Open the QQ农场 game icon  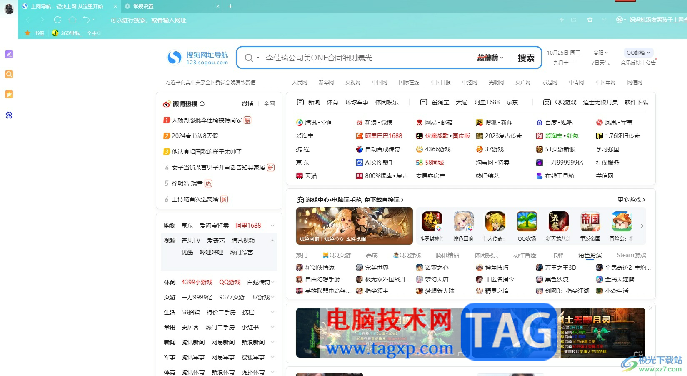click(x=527, y=221)
